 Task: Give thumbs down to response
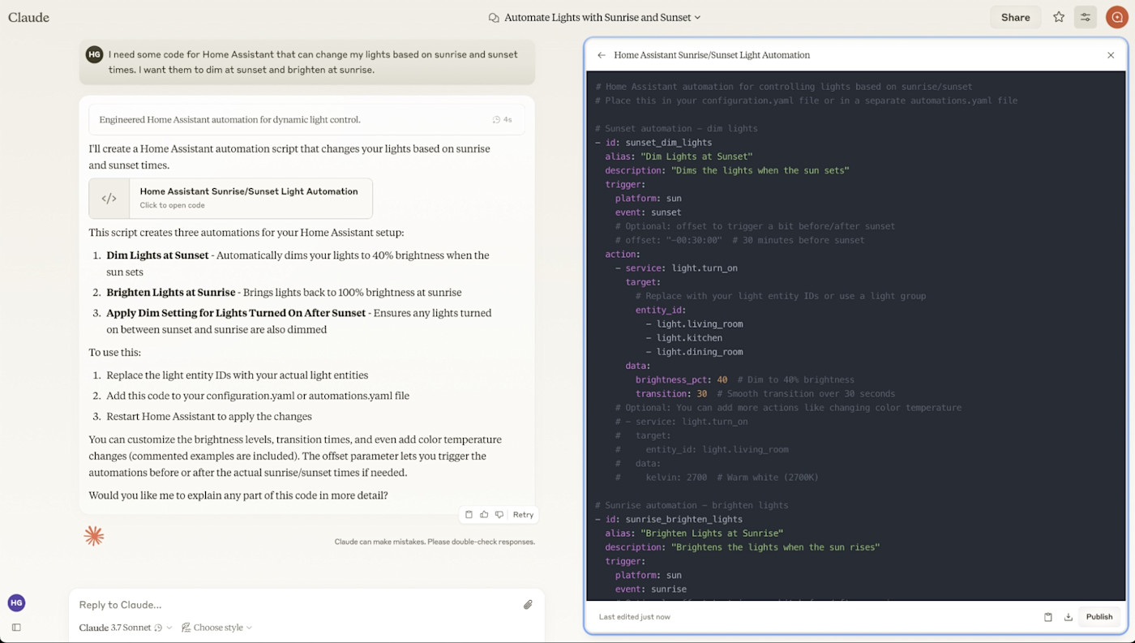(x=499, y=514)
